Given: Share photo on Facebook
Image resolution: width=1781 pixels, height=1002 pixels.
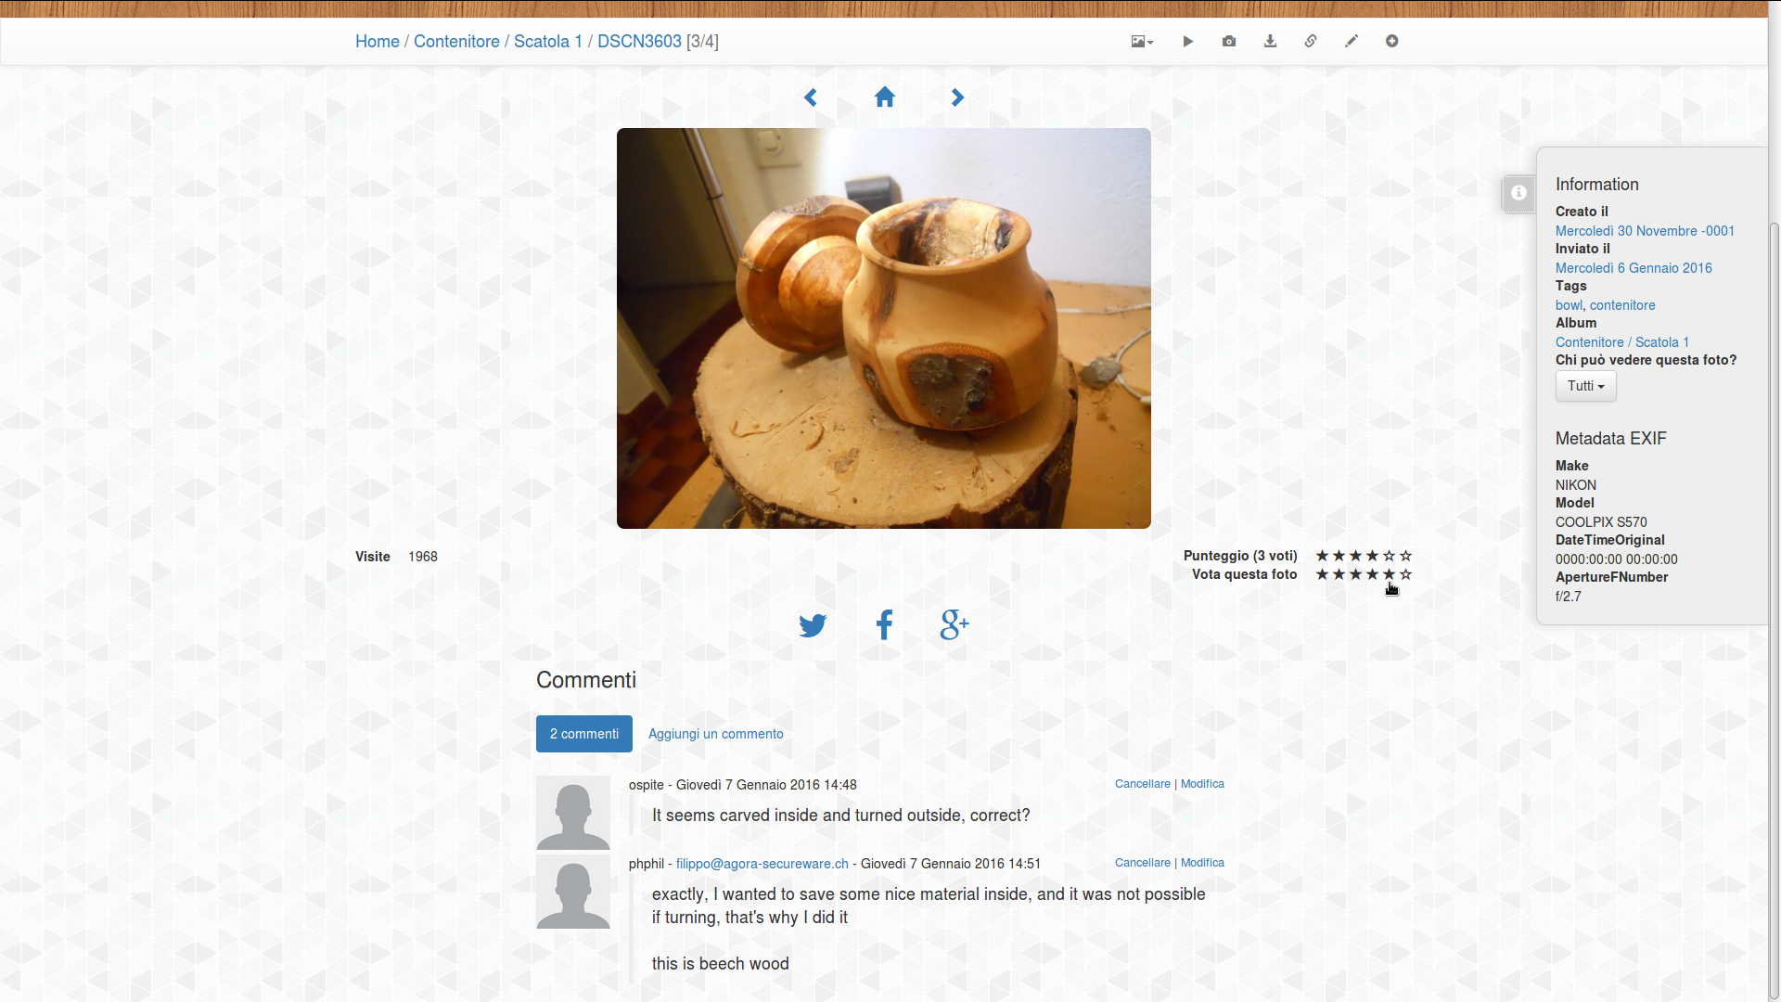Looking at the screenshot, I should [x=884, y=625].
